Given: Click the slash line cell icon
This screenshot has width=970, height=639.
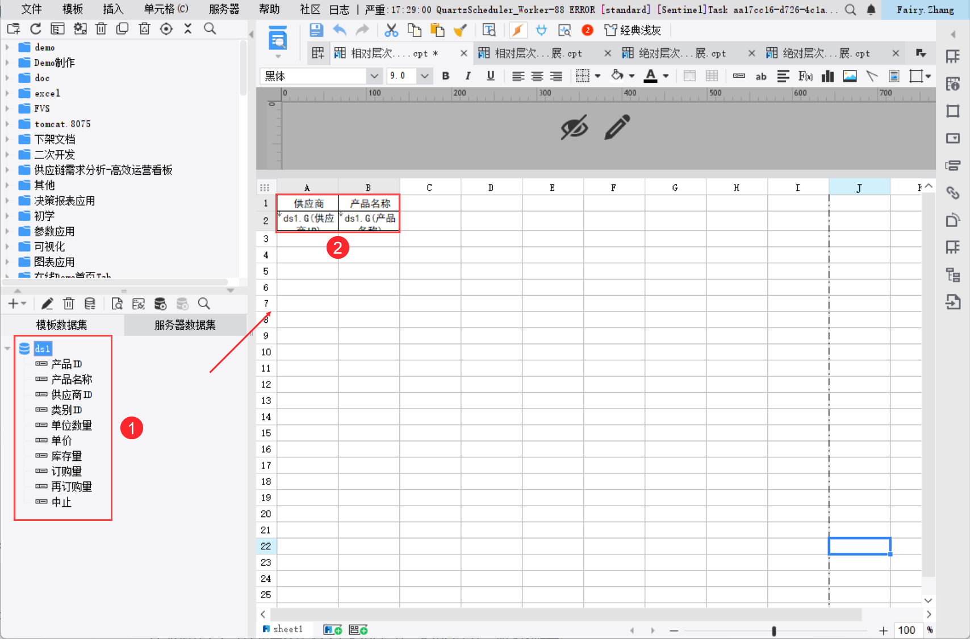Looking at the screenshot, I should coord(872,76).
